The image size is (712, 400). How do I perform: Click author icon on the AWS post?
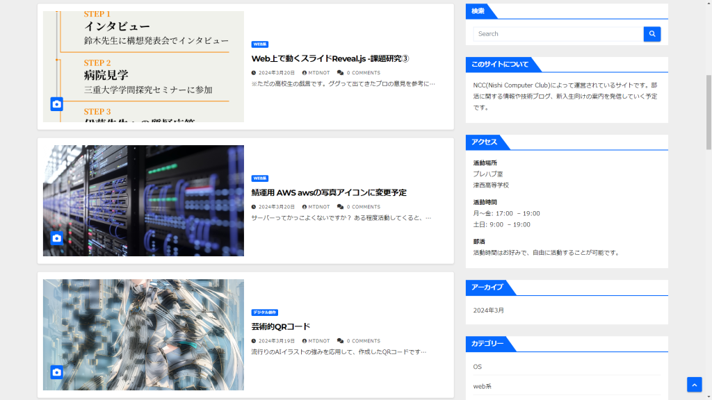(305, 207)
